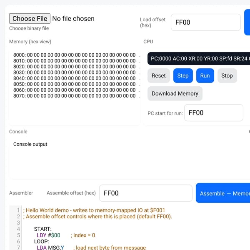The image size is (250, 250).
Task: Click line number 1 in editor gutter
Action: [18, 210]
